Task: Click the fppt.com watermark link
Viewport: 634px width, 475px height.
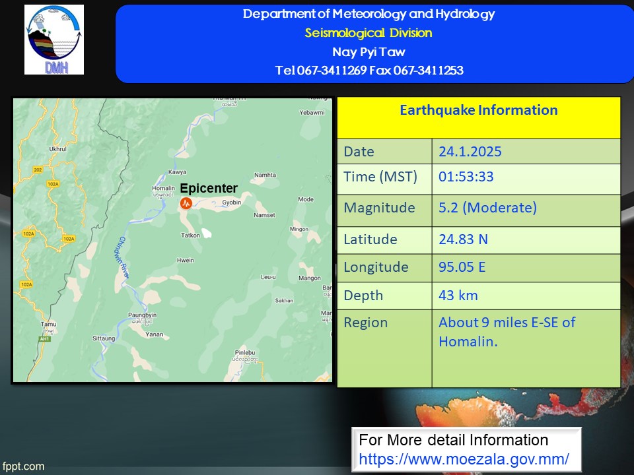Action: pos(23,466)
